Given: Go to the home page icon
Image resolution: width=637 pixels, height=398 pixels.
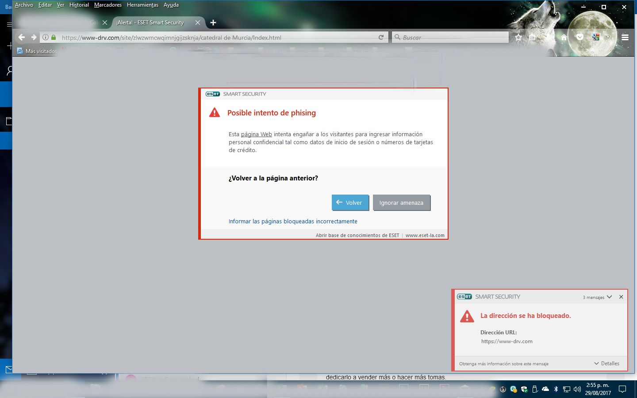Looking at the screenshot, I should (564, 38).
